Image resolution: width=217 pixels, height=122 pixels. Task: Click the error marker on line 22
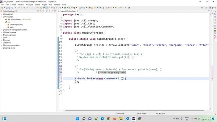pyautogui.click(x=58, y=78)
